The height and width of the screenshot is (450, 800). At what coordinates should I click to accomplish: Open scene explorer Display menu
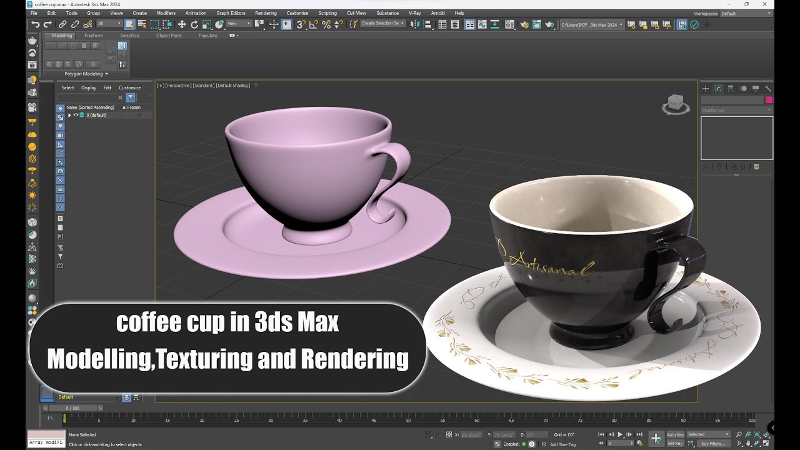89,88
